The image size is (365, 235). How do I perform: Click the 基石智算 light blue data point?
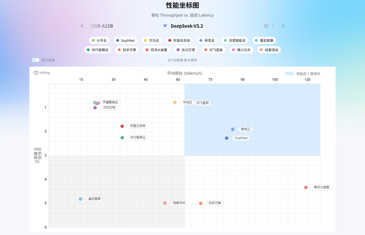point(80,199)
